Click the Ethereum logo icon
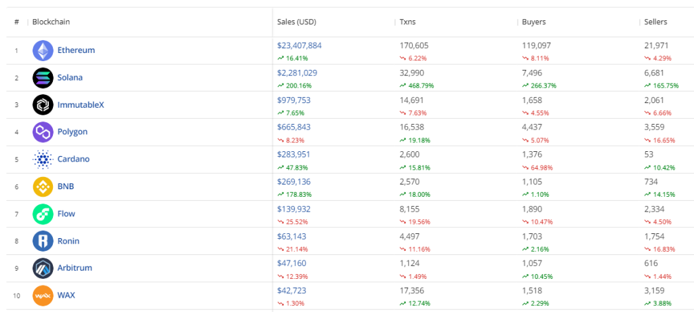This screenshot has width=694, height=312. point(43,51)
